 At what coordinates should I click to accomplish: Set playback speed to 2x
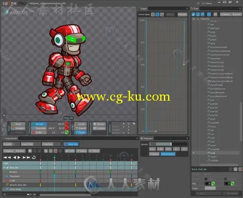(x=184, y=149)
